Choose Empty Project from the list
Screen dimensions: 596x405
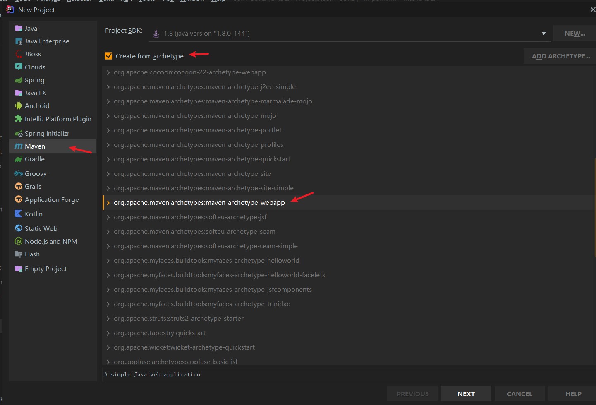pyautogui.click(x=45, y=269)
